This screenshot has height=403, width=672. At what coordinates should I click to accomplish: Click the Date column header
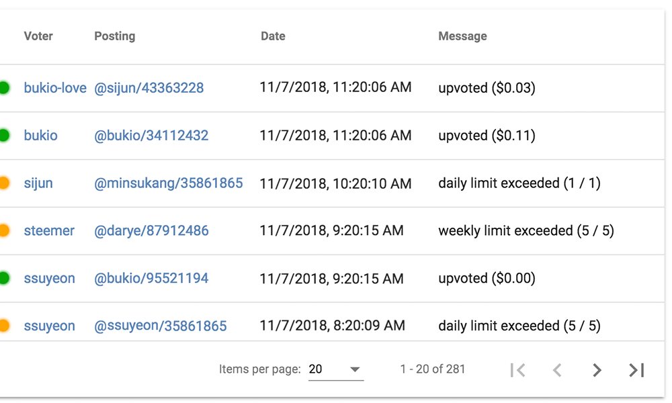pos(273,36)
